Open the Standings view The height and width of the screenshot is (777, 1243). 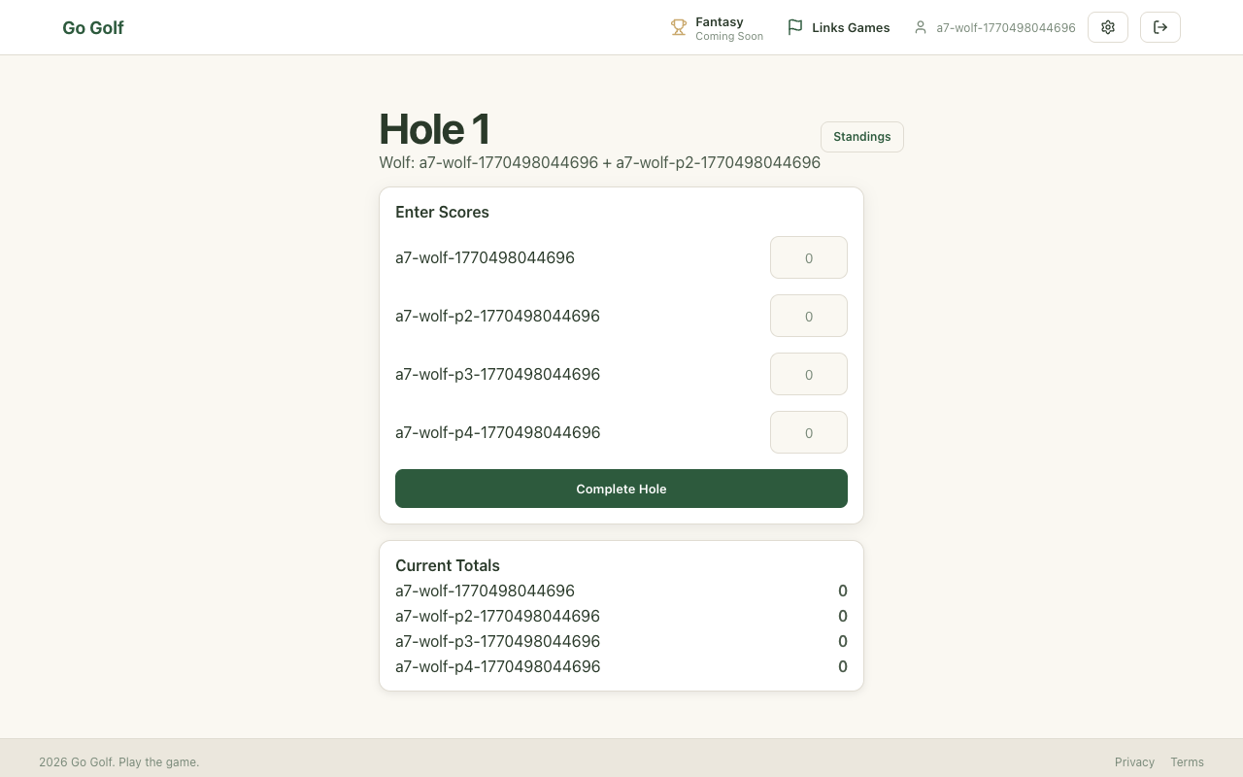[861, 137]
